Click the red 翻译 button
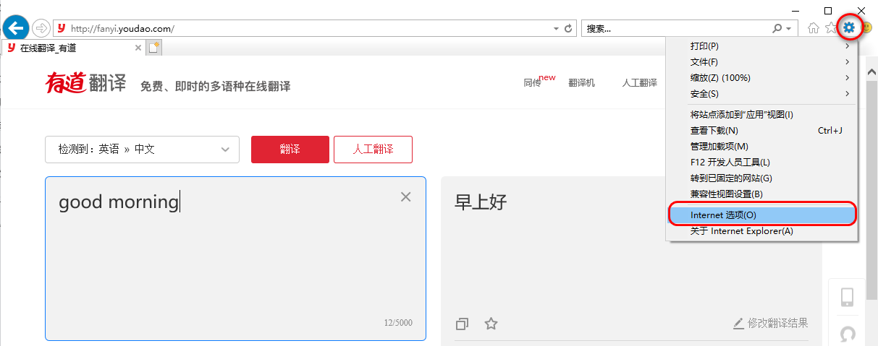The height and width of the screenshot is (346, 878). tap(290, 150)
